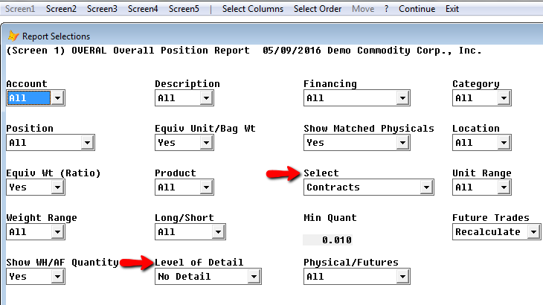Click the Demo Commodity Corp., Inc. text
Screen dimensions: 543x305
point(405,51)
